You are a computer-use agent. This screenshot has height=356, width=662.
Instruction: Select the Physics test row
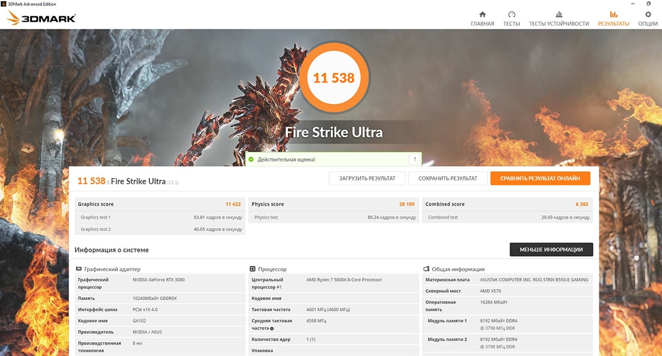333,217
